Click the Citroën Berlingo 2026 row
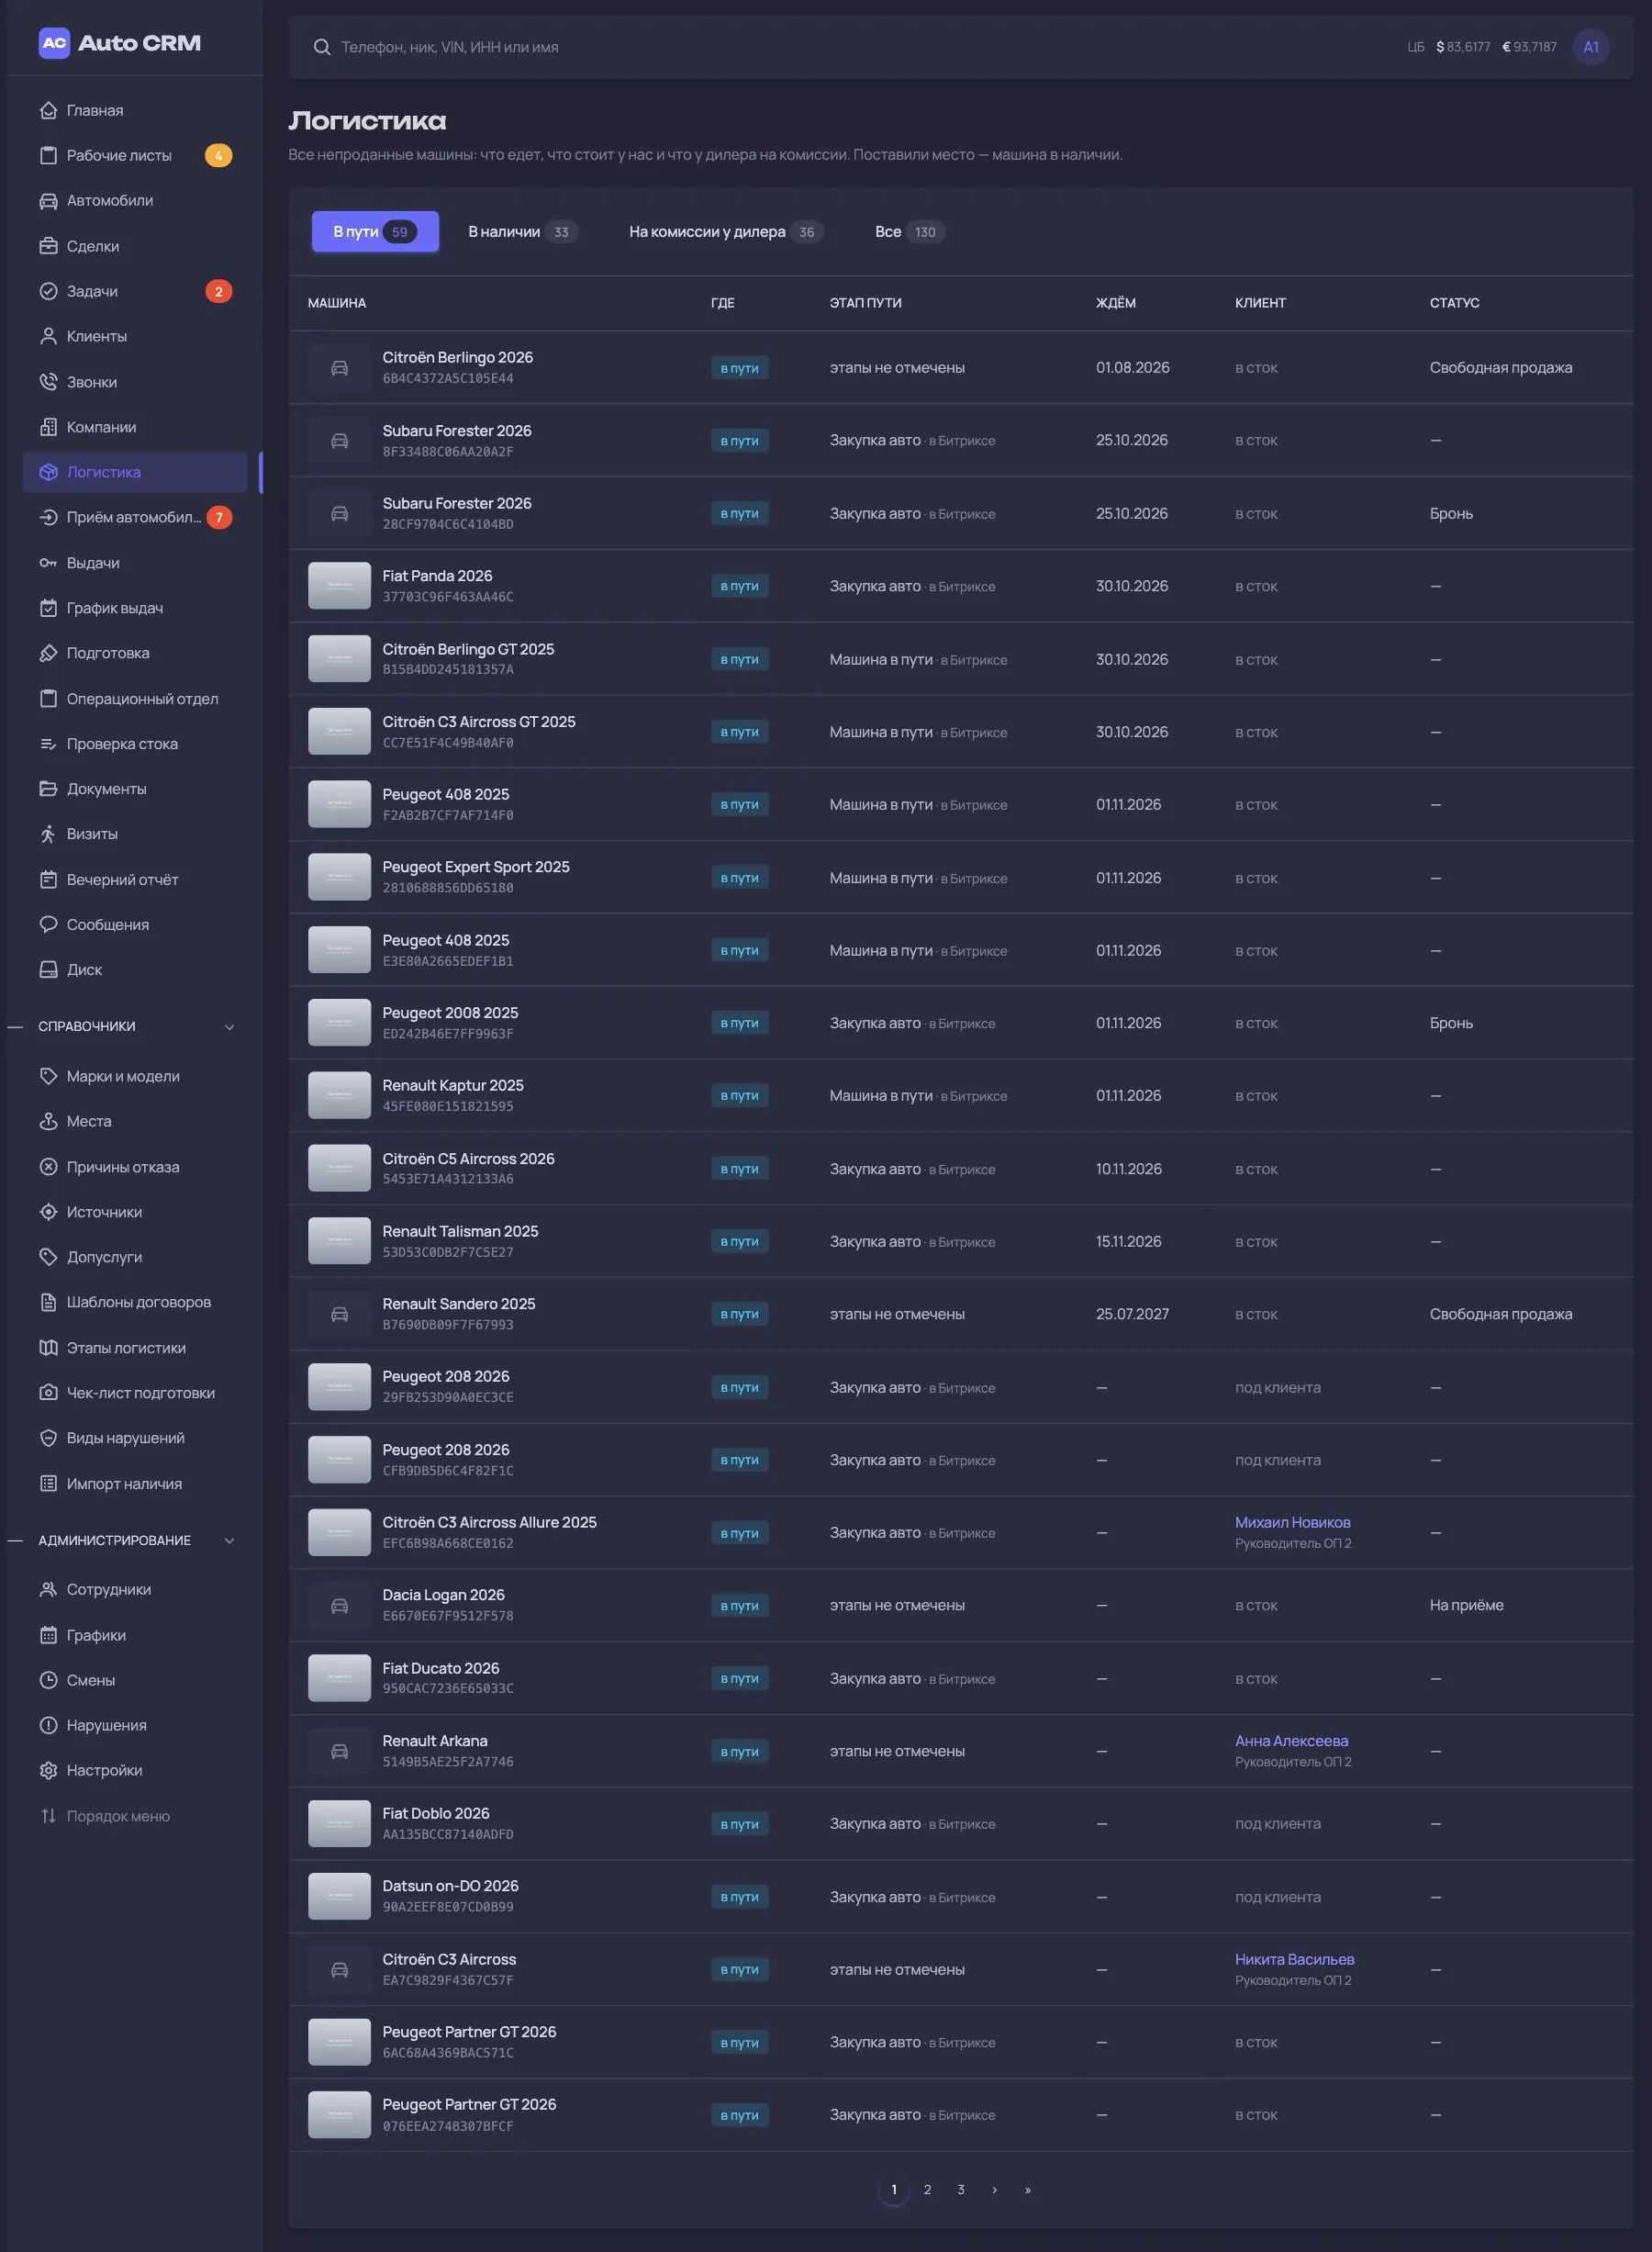 point(960,367)
